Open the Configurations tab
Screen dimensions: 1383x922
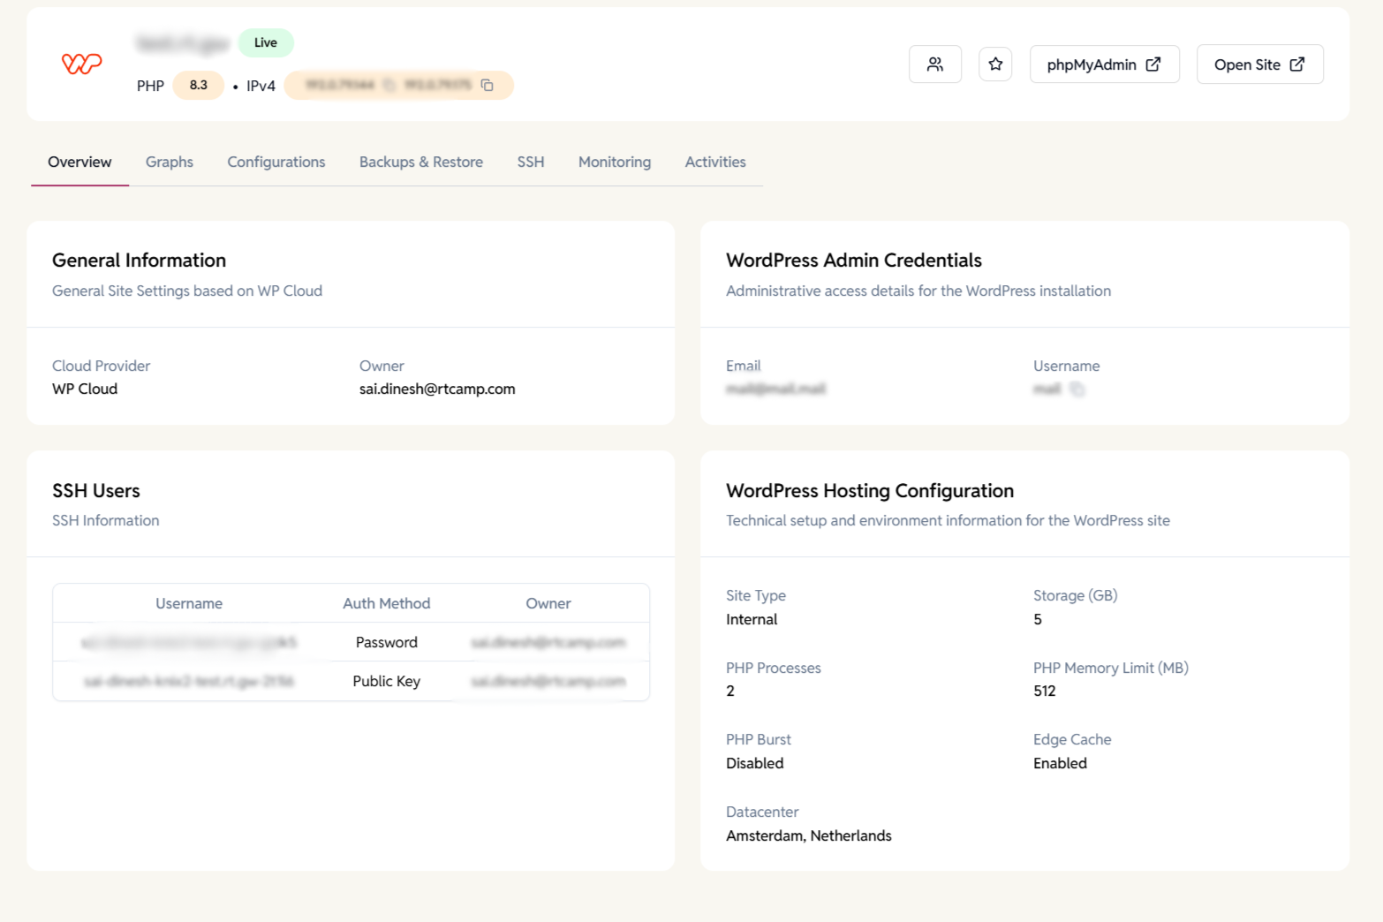(276, 162)
